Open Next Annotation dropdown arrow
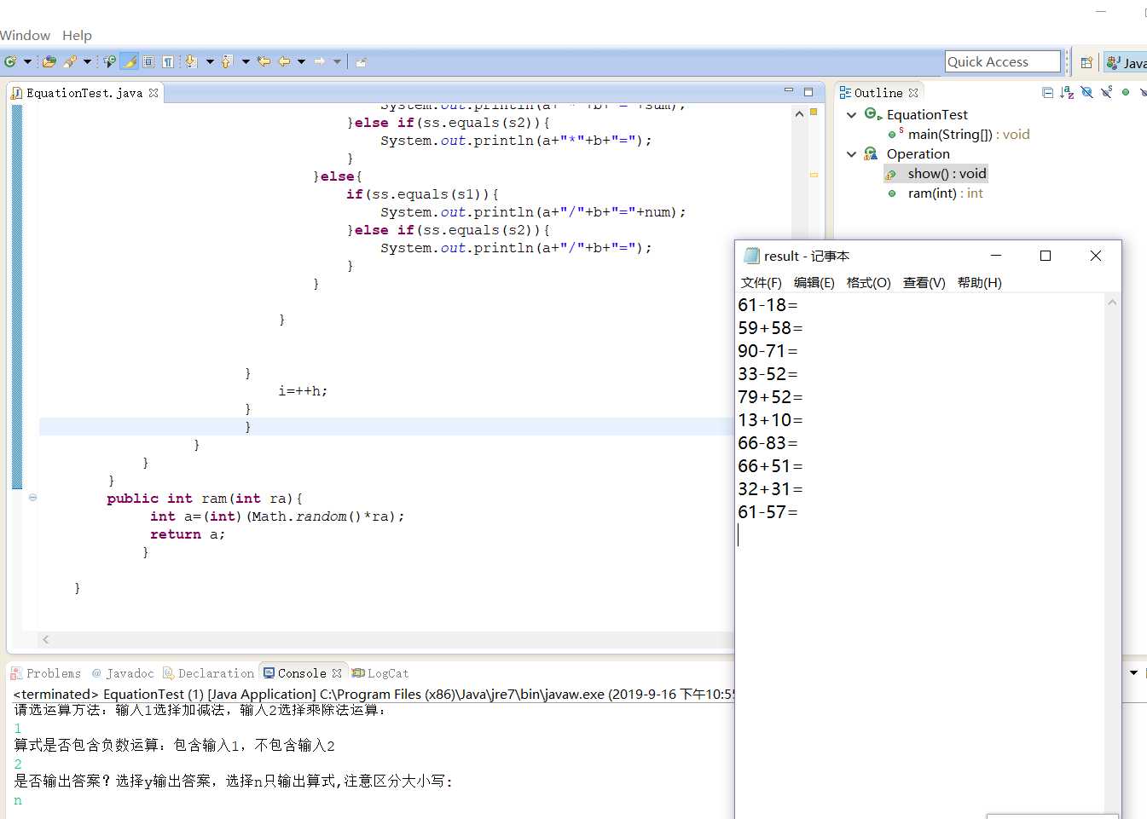The height and width of the screenshot is (819, 1147). click(210, 61)
